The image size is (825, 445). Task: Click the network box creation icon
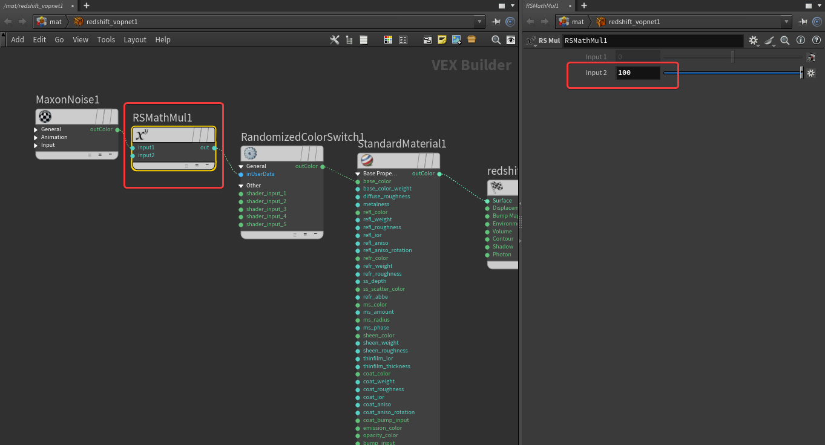coord(427,40)
